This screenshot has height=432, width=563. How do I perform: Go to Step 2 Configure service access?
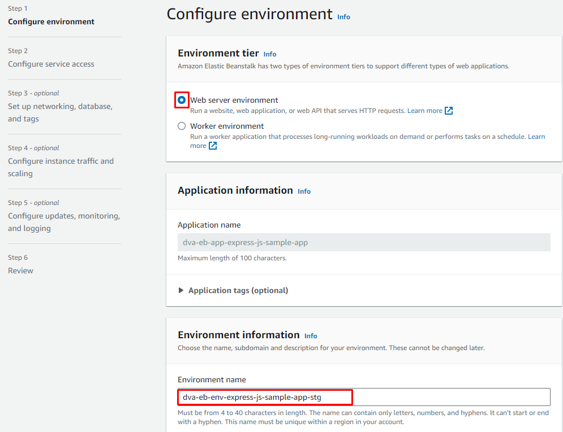(51, 64)
